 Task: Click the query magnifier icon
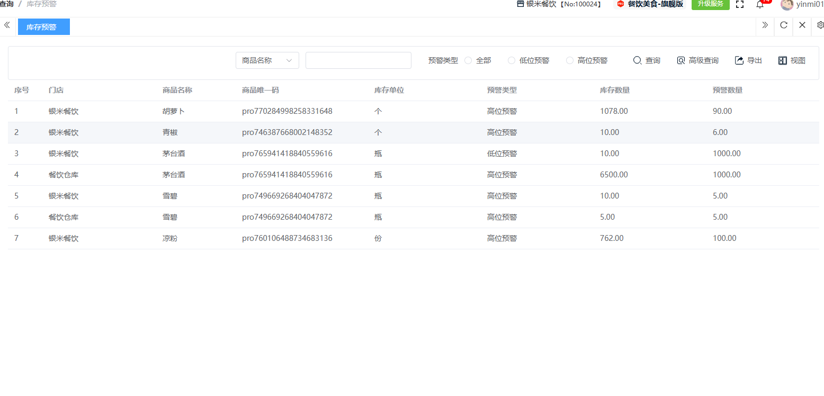[638, 60]
